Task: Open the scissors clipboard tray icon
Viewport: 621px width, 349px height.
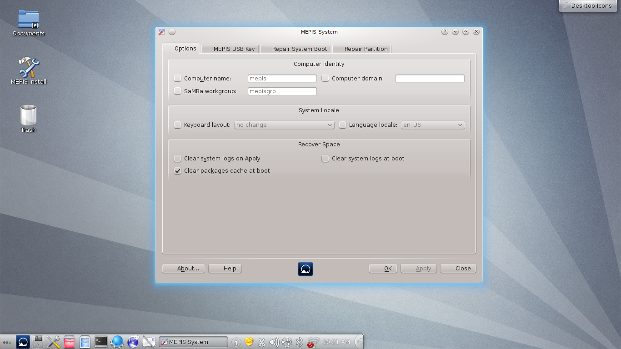Action: click(261, 342)
